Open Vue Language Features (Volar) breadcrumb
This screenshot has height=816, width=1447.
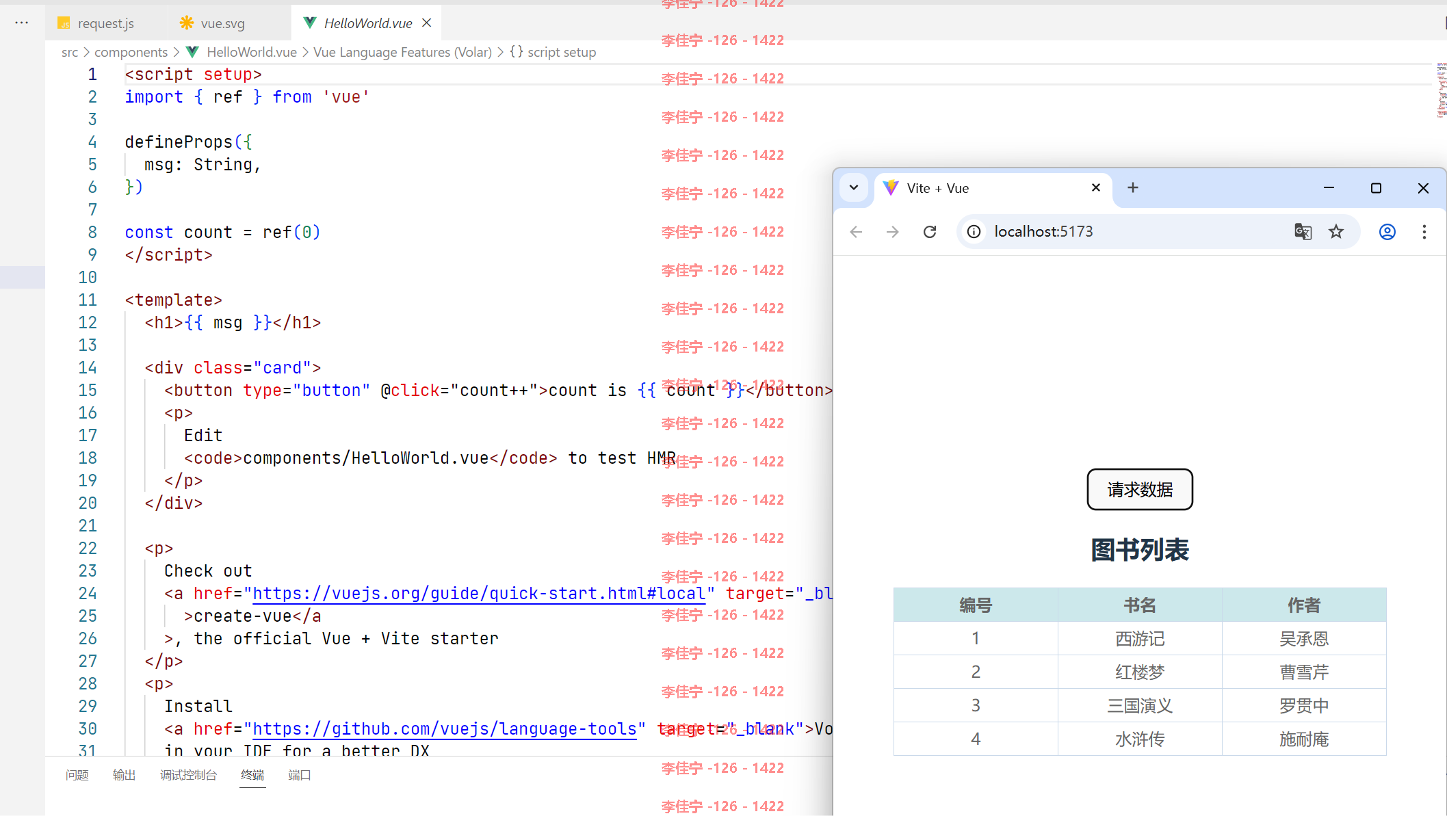pos(402,52)
